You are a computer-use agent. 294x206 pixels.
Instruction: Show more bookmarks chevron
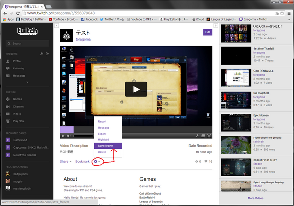pyautogui.click(x=289, y=19)
